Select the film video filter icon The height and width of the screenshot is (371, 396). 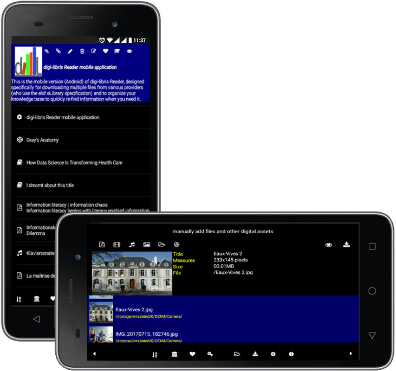116,245
